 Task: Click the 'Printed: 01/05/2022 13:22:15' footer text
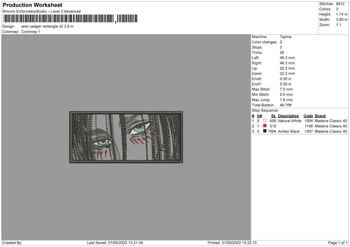click(x=232, y=242)
